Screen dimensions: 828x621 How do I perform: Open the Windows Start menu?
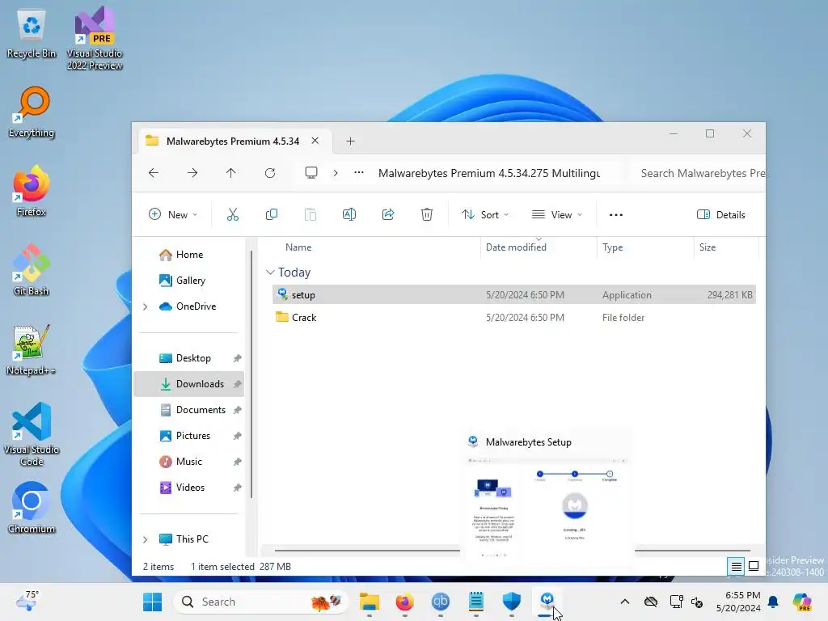(153, 602)
